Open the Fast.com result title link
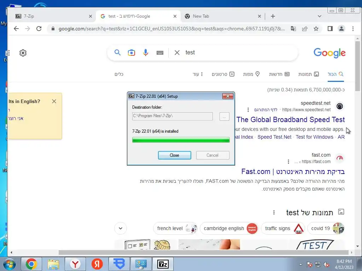Image resolution: width=362 pixels, height=271 pixels. tap(293, 172)
